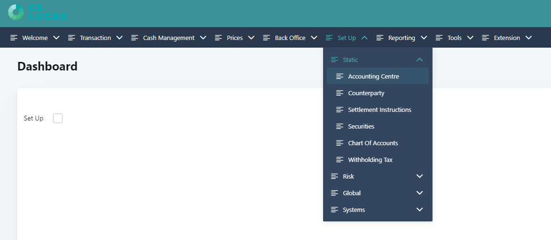Click the icon beside Withholding Tax

tap(339, 160)
